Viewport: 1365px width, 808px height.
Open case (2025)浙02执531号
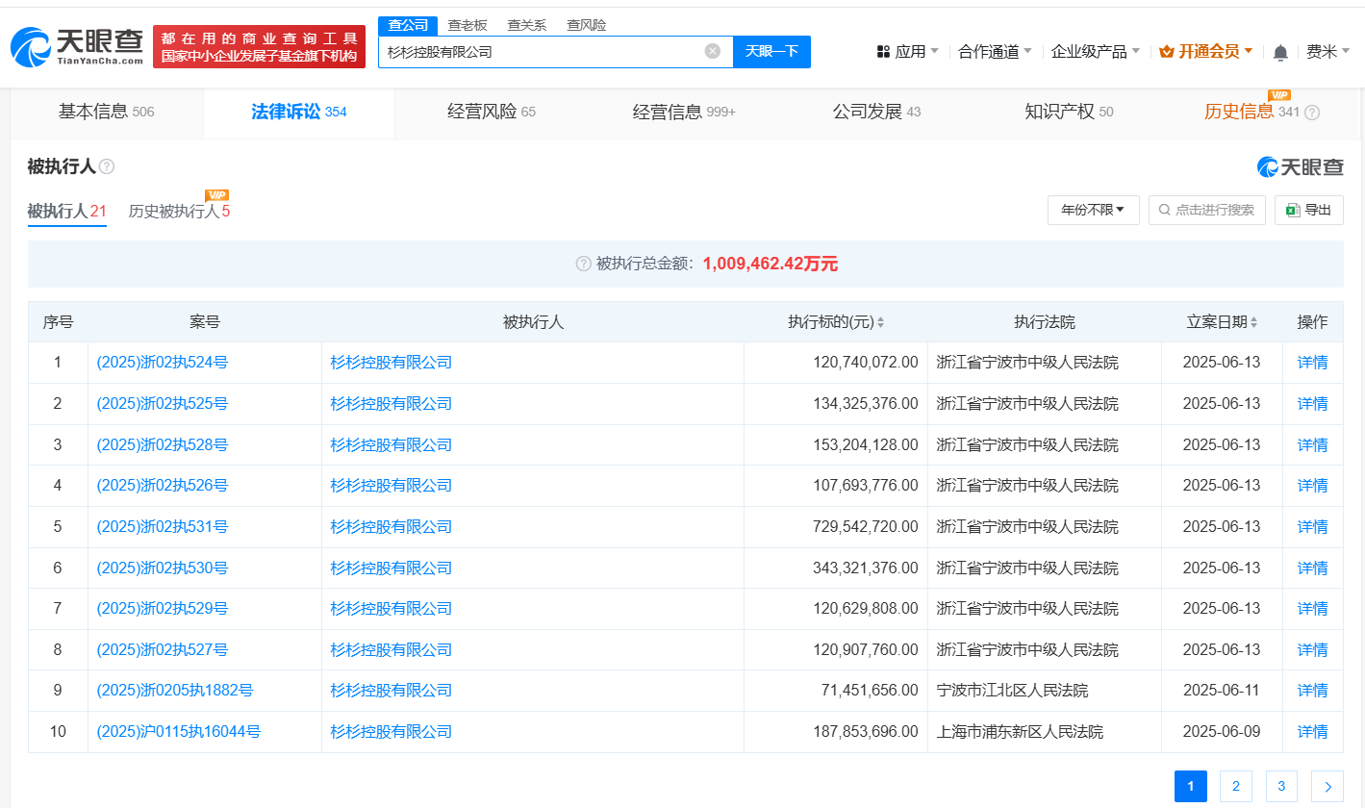pyautogui.click(x=163, y=527)
